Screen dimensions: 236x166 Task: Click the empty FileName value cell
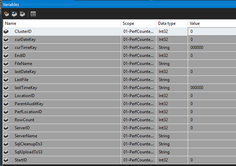pos(212,64)
